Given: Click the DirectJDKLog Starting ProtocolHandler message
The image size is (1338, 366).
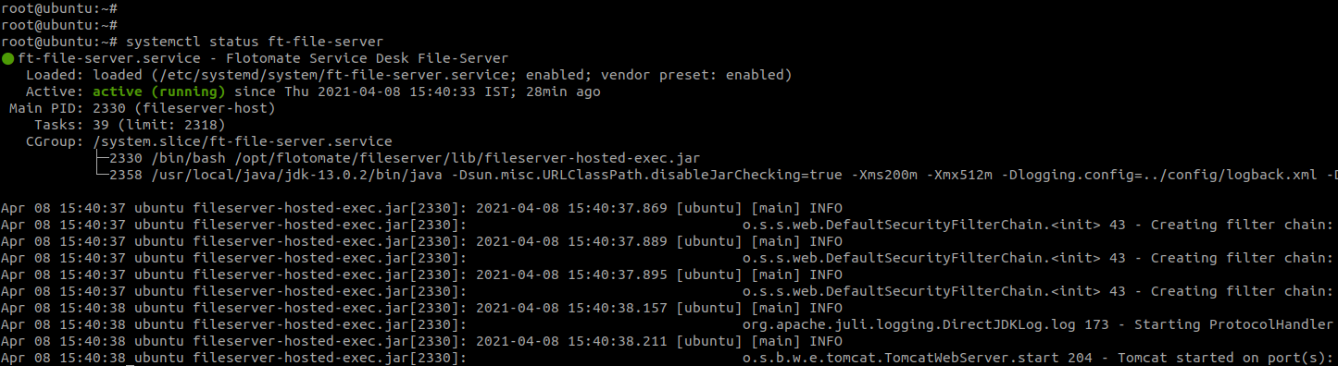Looking at the screenshot, I should tap(1039, 323).
